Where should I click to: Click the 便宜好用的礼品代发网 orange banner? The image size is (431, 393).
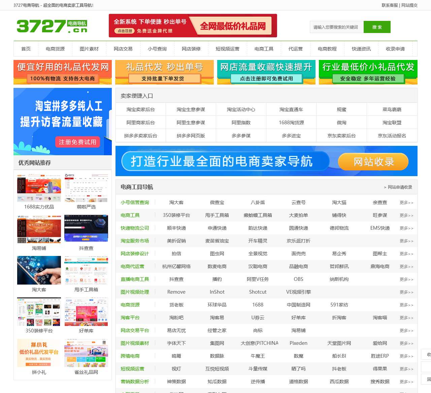pyautogui.click(x=63, y=72)
